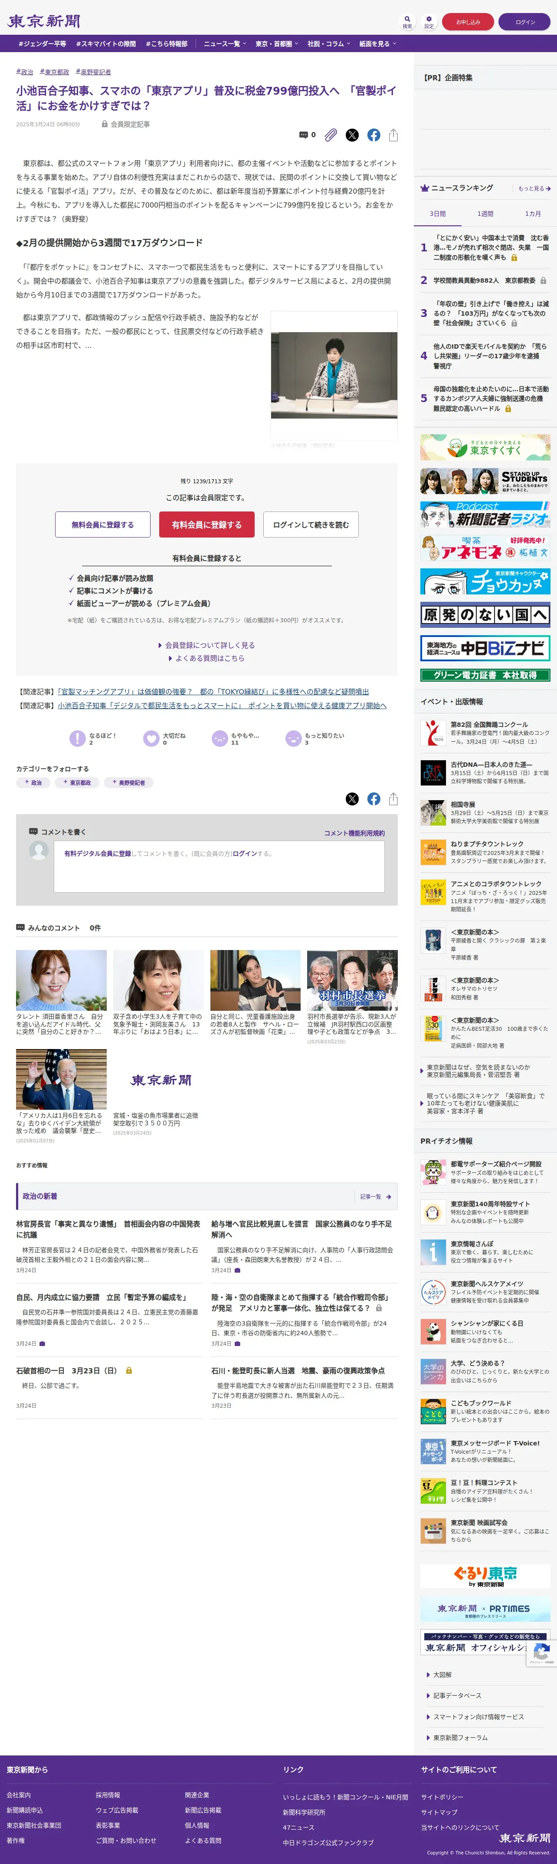Share on X using icon under headline
The height and width of the screenshot is (1864, 557).
[x=352, y=135]
